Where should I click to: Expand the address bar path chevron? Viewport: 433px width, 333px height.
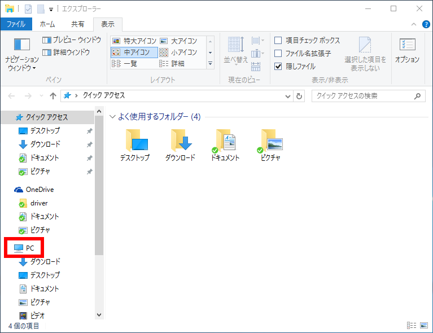point(76,96)
